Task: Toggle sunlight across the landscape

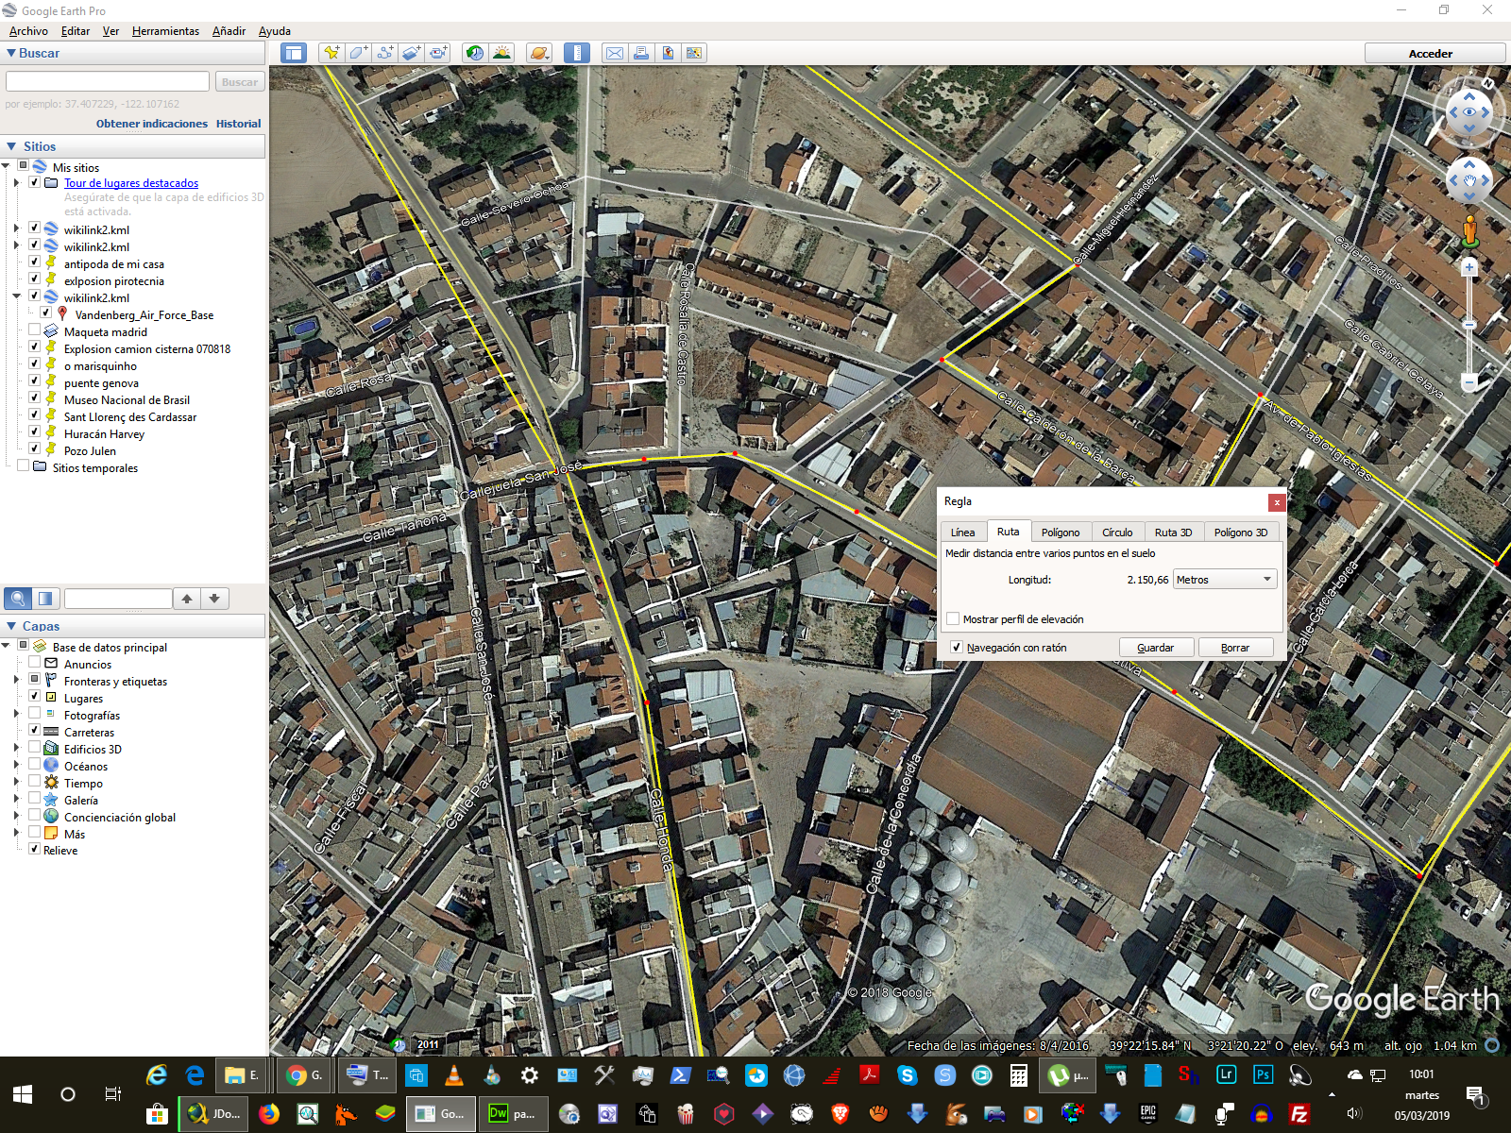Action: coord(501,53)
